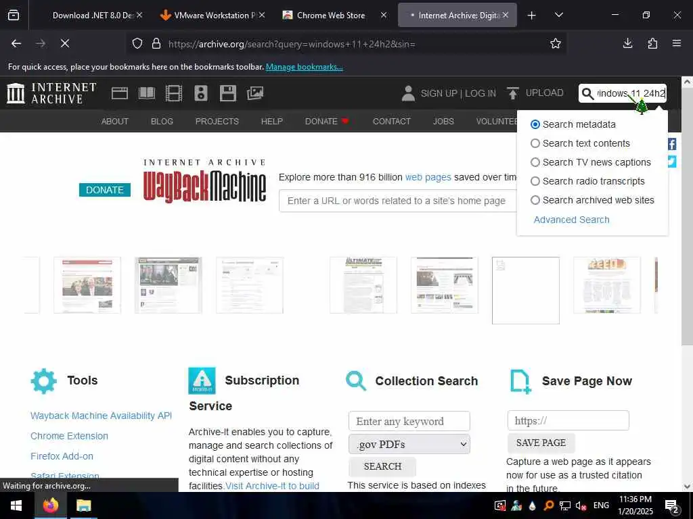
Task: Click the SAVE PAGE button
Action: [x=541, y=443]
